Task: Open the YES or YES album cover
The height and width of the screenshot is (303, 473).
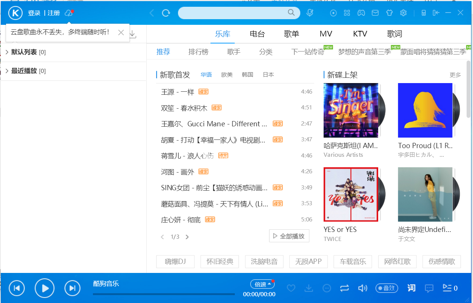Action: click(x=351, y=194)
